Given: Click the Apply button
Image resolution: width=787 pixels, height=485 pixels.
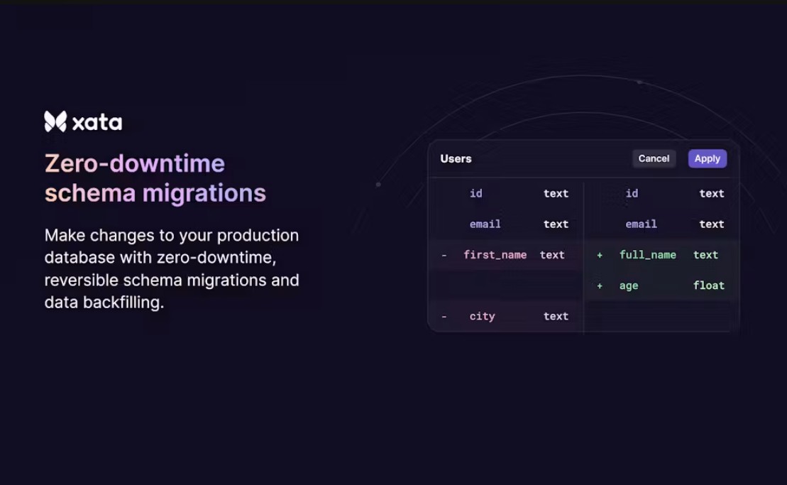Looking at the screenshot, I should (708, 158).
